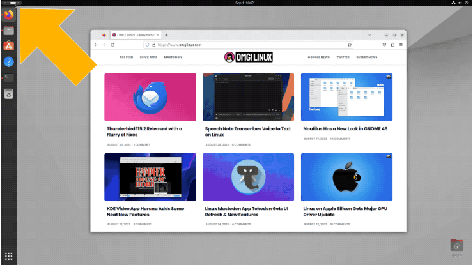This screenshot has height=265, width=473.
Task: Open the TWITTER nav link
Action: click(x=343, y=57)
